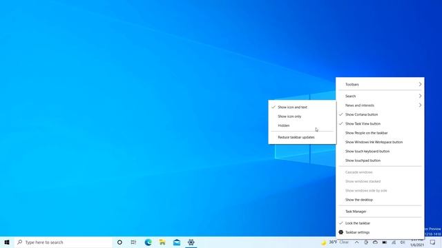Click the Cortana circle button on taskbar
442x248 pixels.
click(x=119, y=242)
